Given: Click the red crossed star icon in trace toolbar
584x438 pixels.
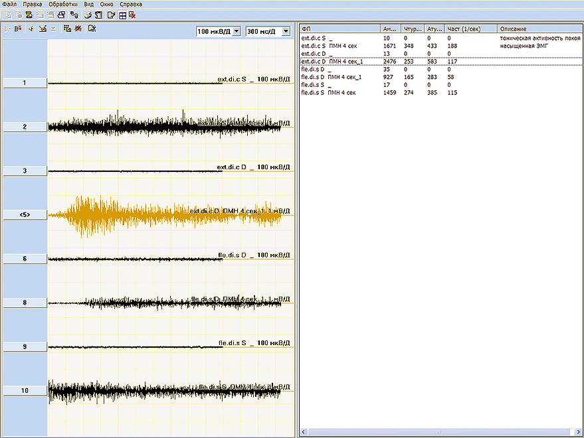Looking at the screenshot, I should click(78, 29).
